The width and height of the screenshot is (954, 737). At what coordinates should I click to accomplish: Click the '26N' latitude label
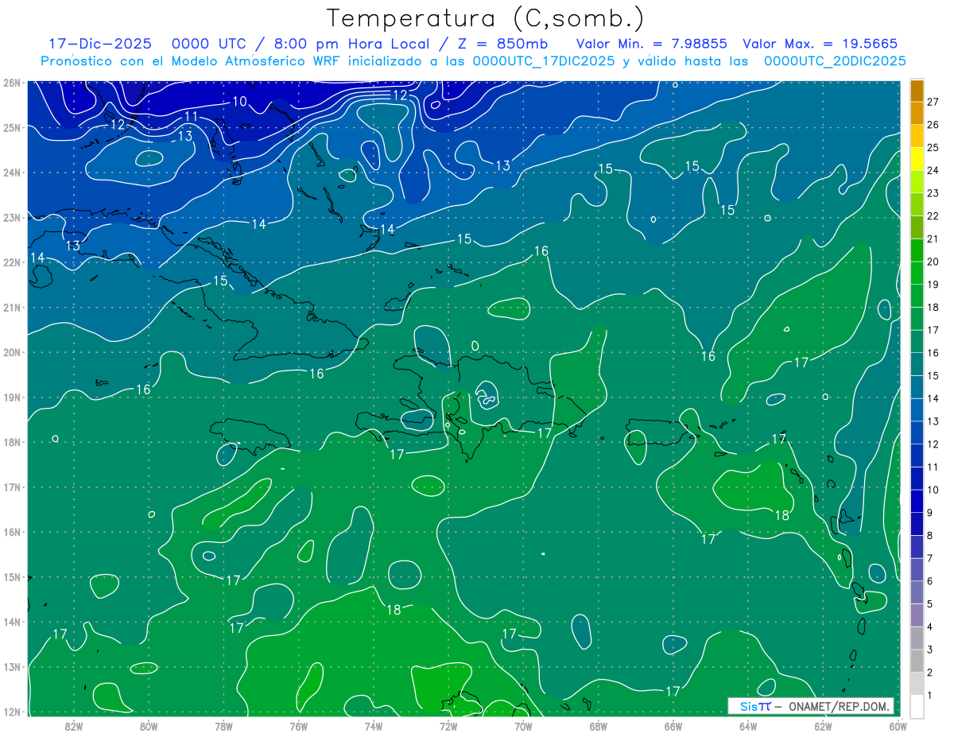point(11,83)
